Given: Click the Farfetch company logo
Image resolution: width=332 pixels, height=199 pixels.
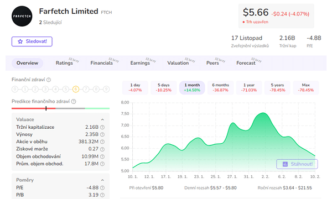Looking at the screenshot, I should tap(22, 16).
